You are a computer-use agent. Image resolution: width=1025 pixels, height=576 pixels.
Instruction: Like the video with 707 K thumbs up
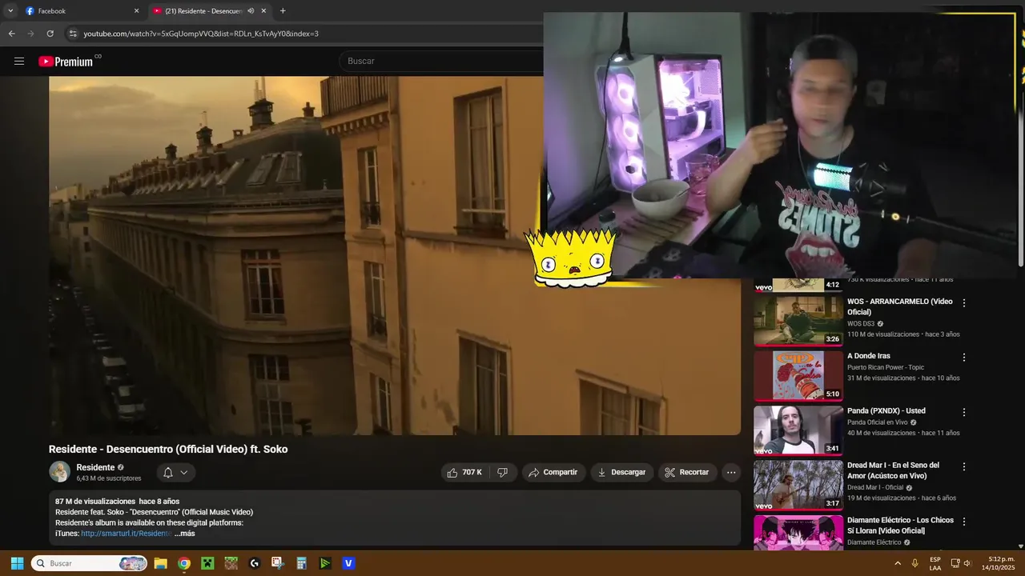[464, 472]
